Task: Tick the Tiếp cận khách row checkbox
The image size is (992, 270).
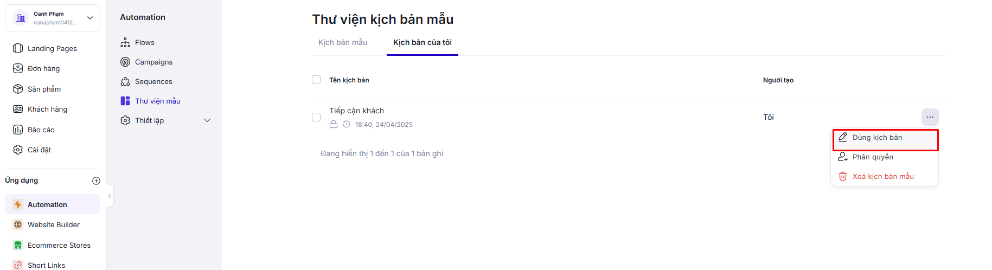Action: [316, 117]
